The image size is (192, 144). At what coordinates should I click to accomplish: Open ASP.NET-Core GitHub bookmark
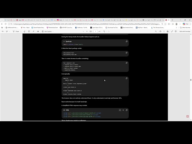[x=66, y=28]
